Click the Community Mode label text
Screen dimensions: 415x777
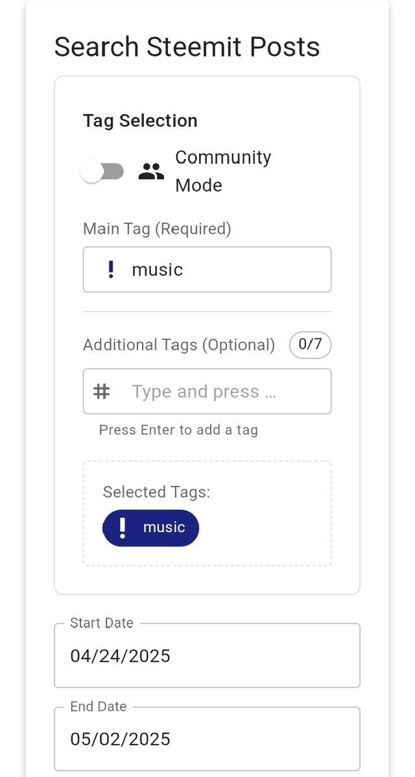click(223, 172)
